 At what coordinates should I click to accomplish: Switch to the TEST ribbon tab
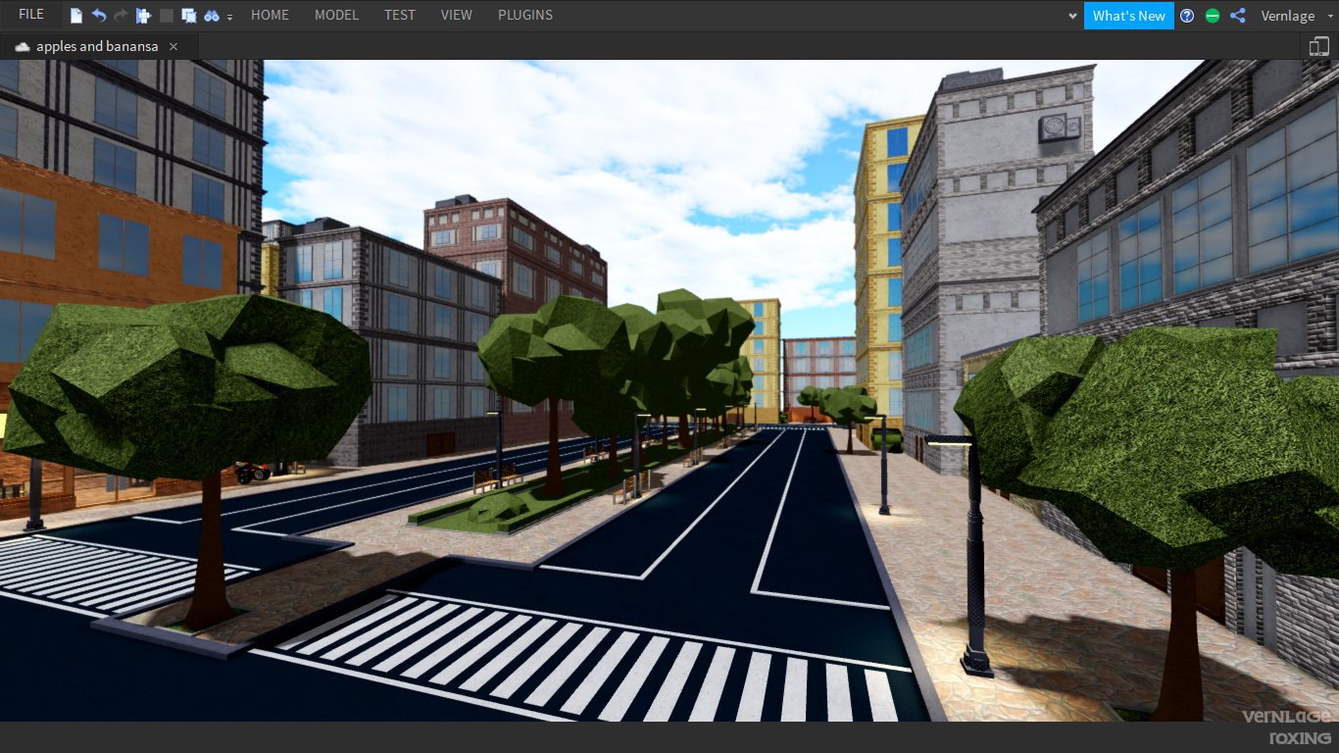(x=400, y=16)
